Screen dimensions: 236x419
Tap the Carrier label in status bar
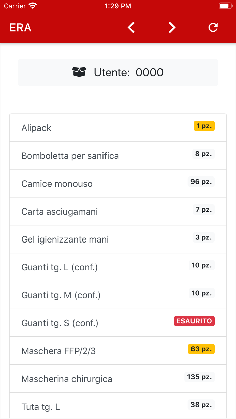pos(13,5)
